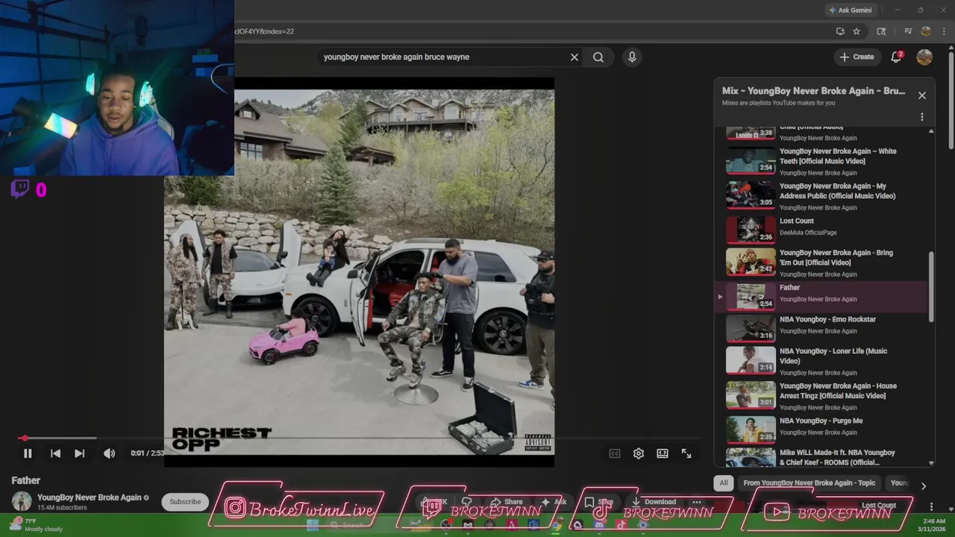This screenshot has width=955, height=537.
Task: Subscribe to YoungBoy Never Broke Again
Action: (x=185, y=502)
